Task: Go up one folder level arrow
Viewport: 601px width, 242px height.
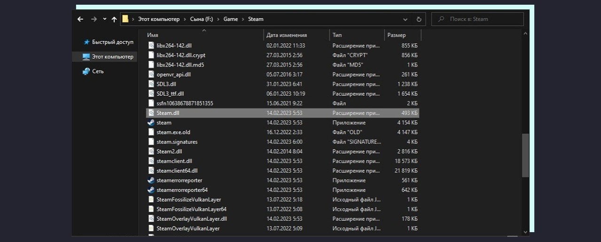Action: coord(114,19)
